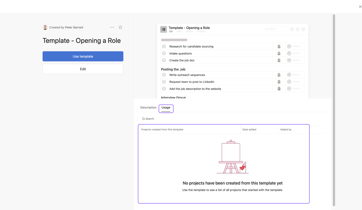Screen dimensions: 362x210
Task: Complete Add the job description to the website
Action: 164,89
